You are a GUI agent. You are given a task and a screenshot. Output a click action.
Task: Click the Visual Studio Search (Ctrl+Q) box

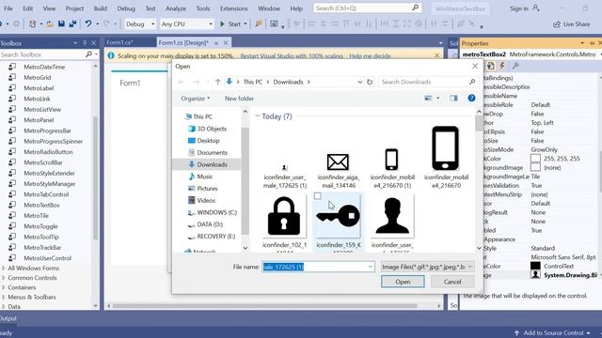coord(367,8)
